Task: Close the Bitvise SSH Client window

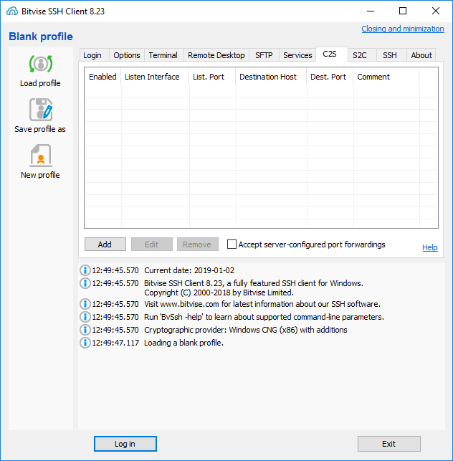Action: pos(436,11)
